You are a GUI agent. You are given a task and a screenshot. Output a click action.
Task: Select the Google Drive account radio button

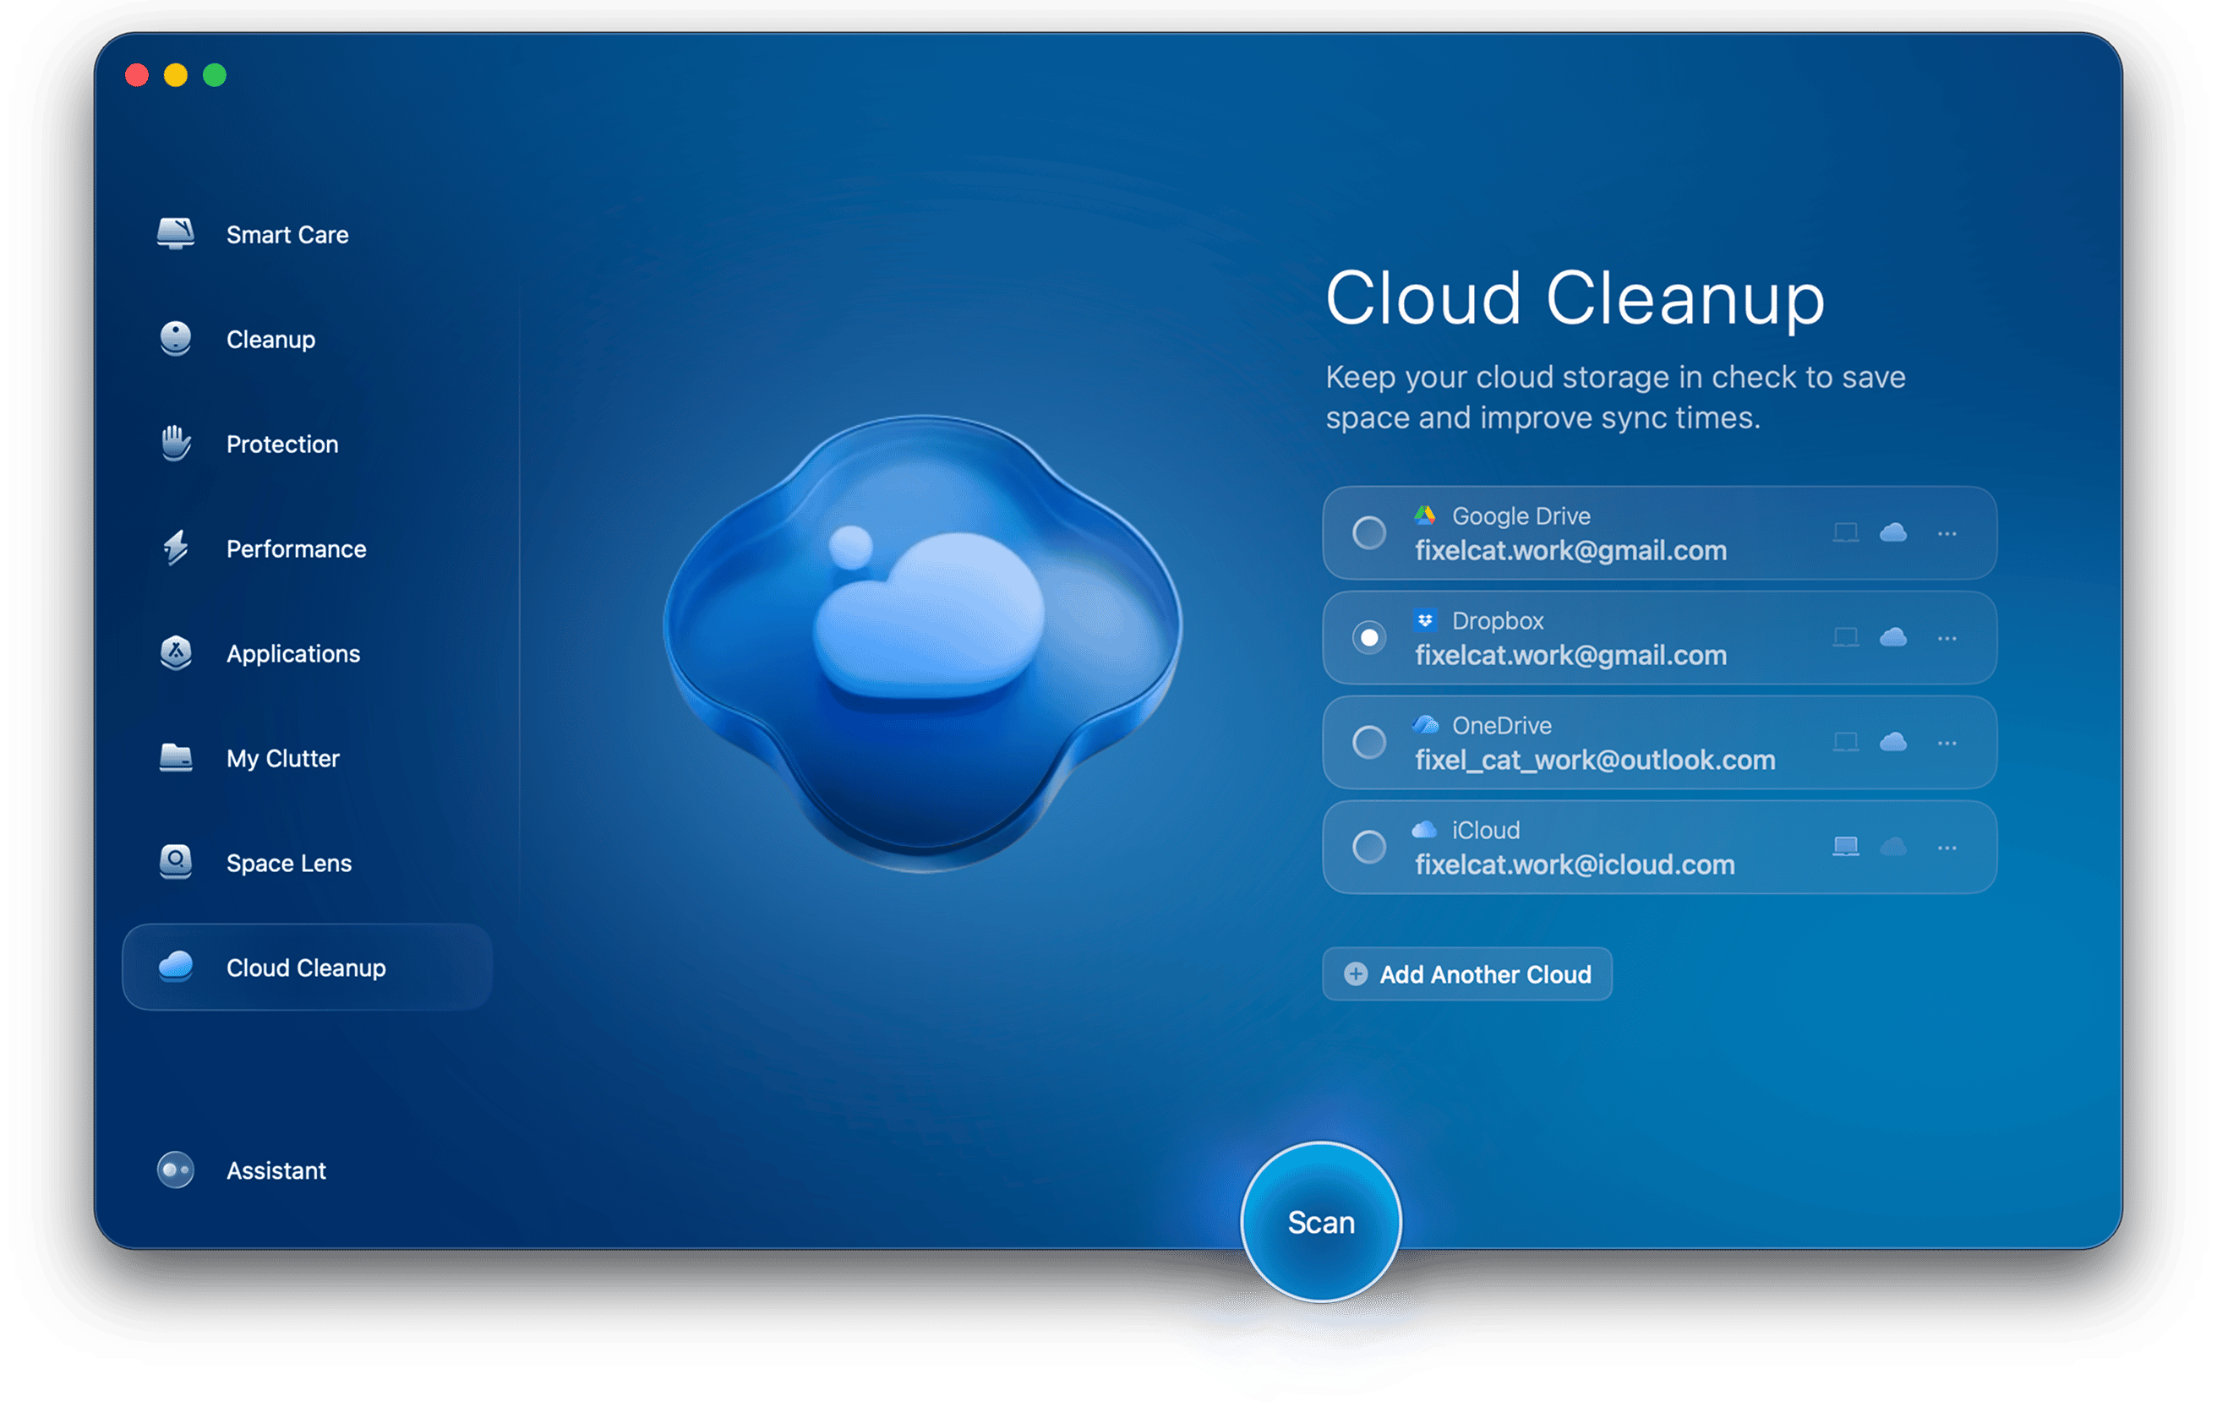tap(1370, 533)
